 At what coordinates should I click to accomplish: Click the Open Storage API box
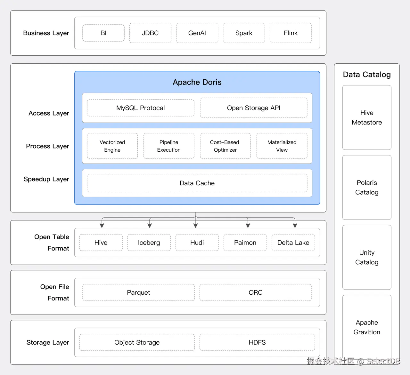(x=254, y=108)
